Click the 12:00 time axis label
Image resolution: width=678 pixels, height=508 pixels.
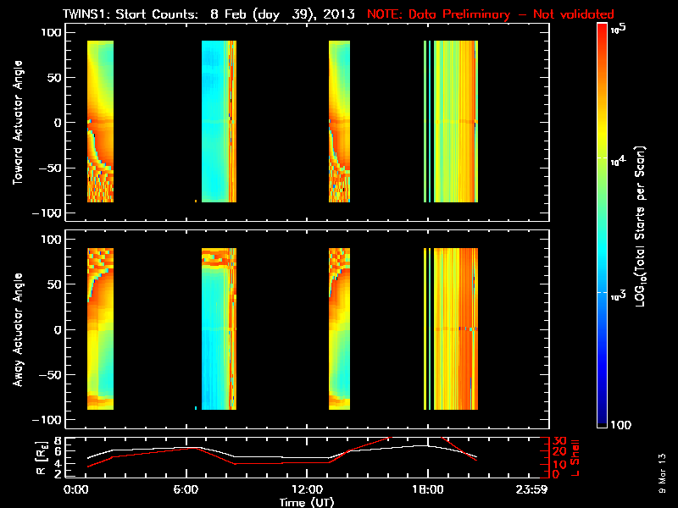click(x=307, y=490)
